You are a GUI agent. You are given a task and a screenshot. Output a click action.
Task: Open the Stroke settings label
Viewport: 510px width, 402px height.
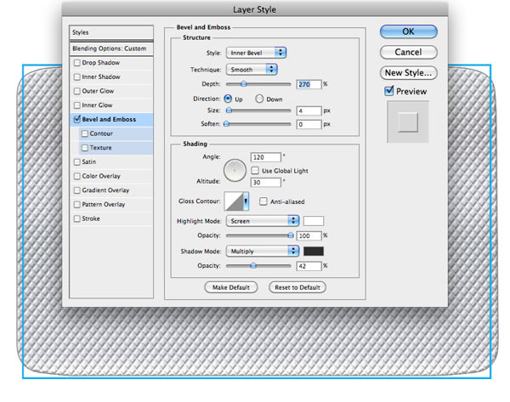[x=91, y=218]
